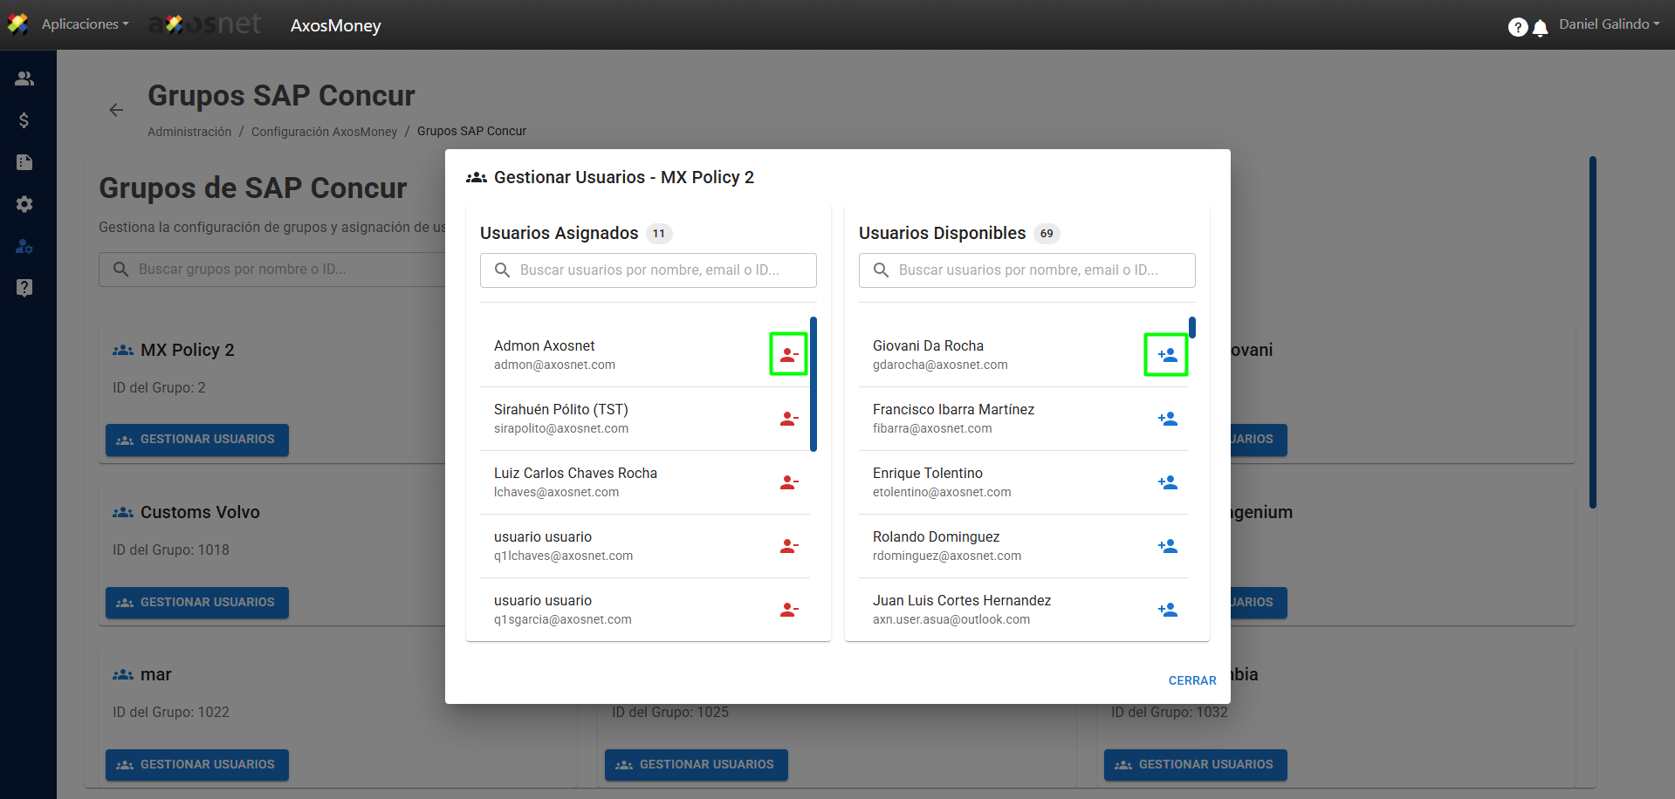Expand the Daniel Galindo user menu
1675x799 pixels.
click(1609, 24)
